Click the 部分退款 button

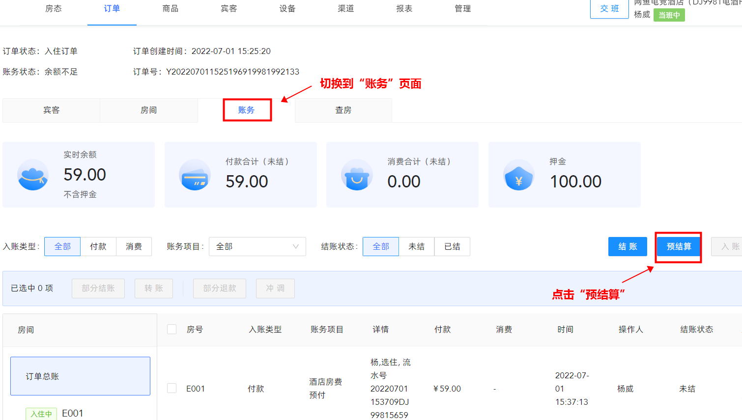(220, 289)
